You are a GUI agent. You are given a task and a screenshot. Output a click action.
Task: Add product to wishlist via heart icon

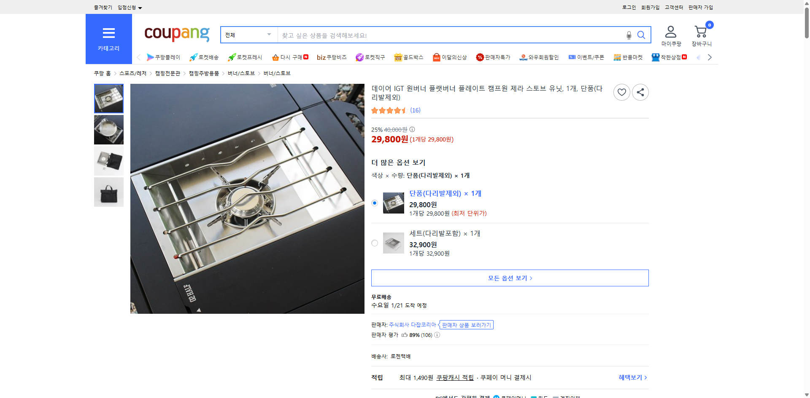tap(621, 92)
